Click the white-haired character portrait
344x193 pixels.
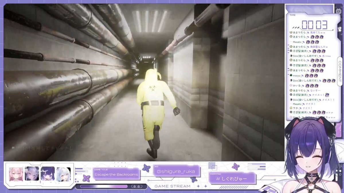[x=63, y=174]
